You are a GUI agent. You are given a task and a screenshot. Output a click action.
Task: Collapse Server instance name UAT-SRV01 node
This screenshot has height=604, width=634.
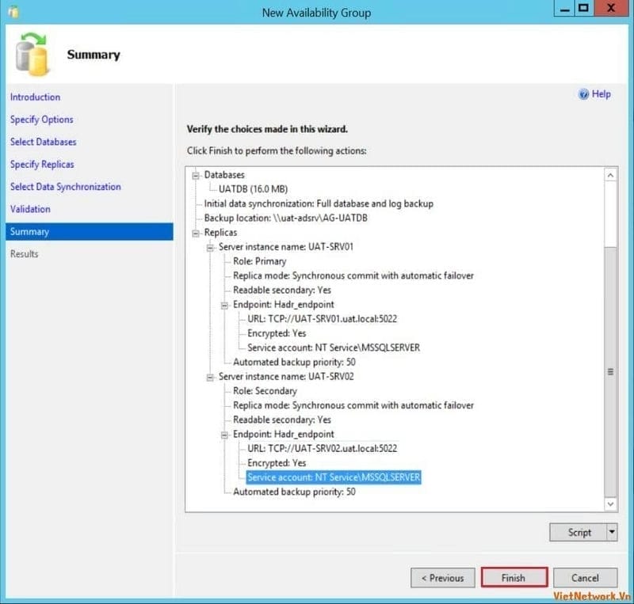[x=210, y=247]
